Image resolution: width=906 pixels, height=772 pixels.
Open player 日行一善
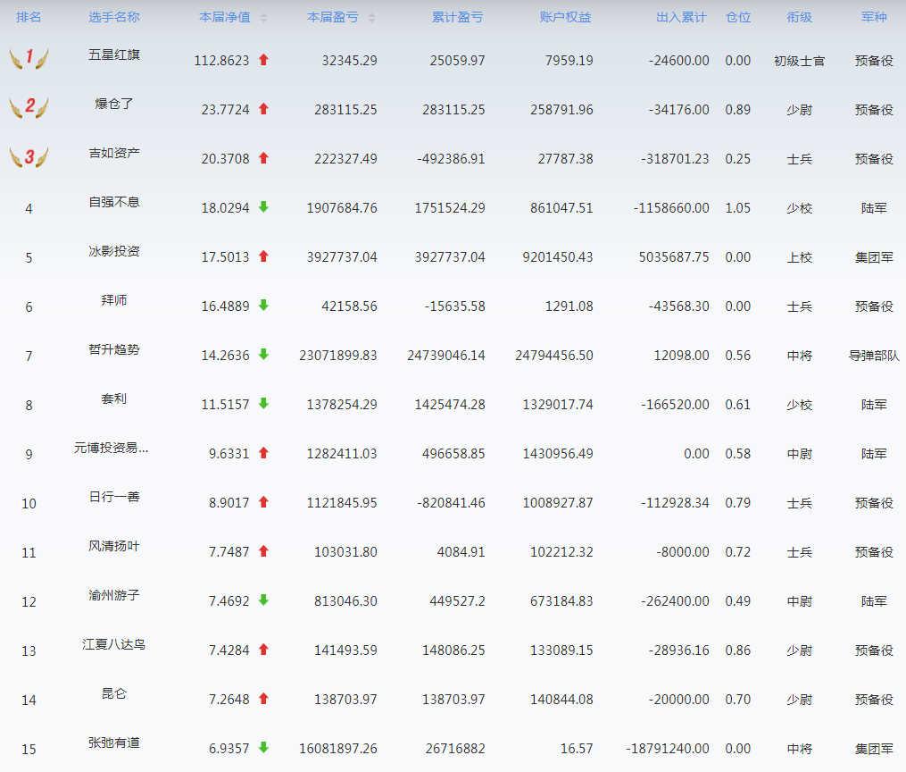point(114,498)
